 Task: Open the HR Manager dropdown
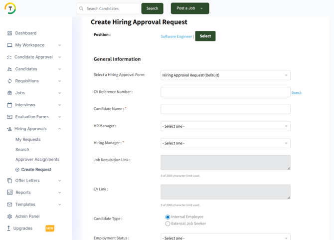(x=225, y=126)
